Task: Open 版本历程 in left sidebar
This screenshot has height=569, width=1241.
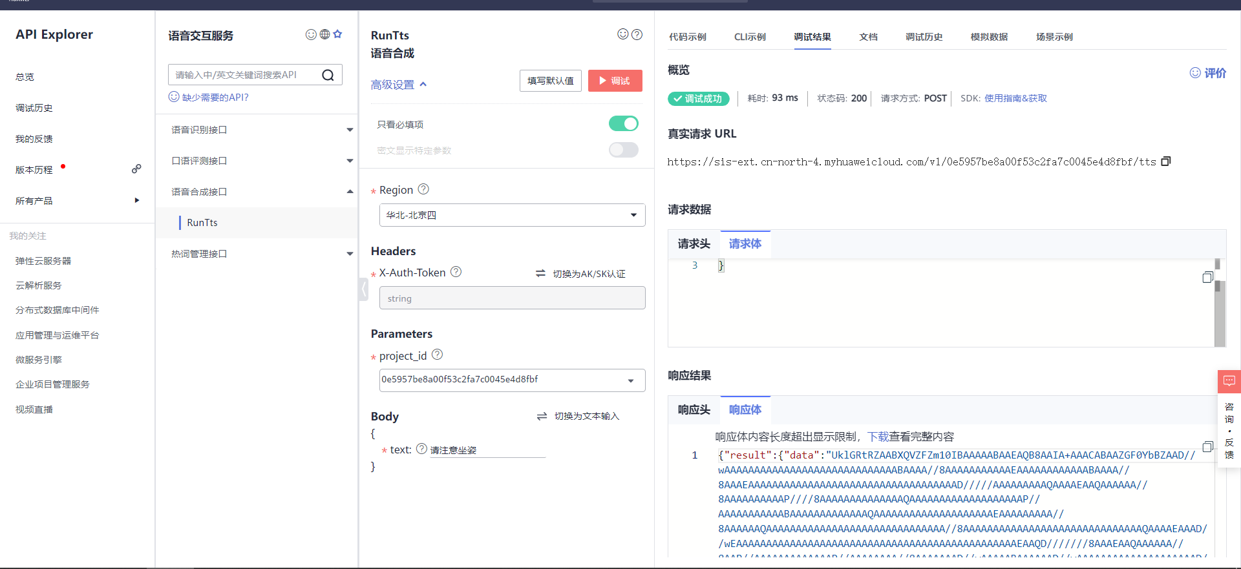Action: [34, 170]
